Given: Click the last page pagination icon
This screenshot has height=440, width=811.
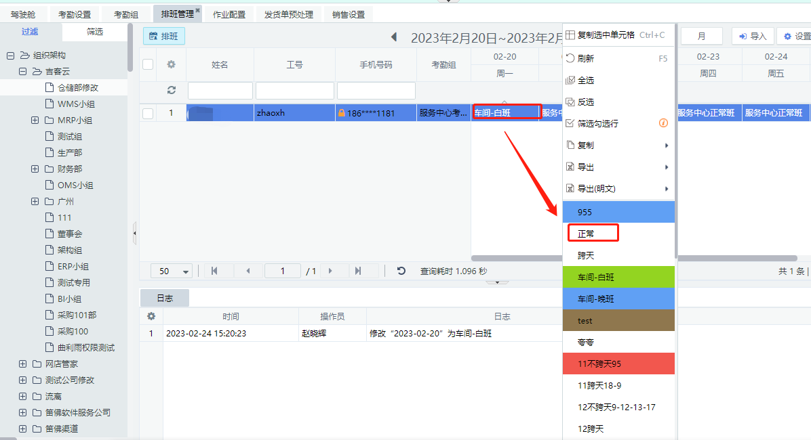Looking at the screenshot, I should (358, 271).
